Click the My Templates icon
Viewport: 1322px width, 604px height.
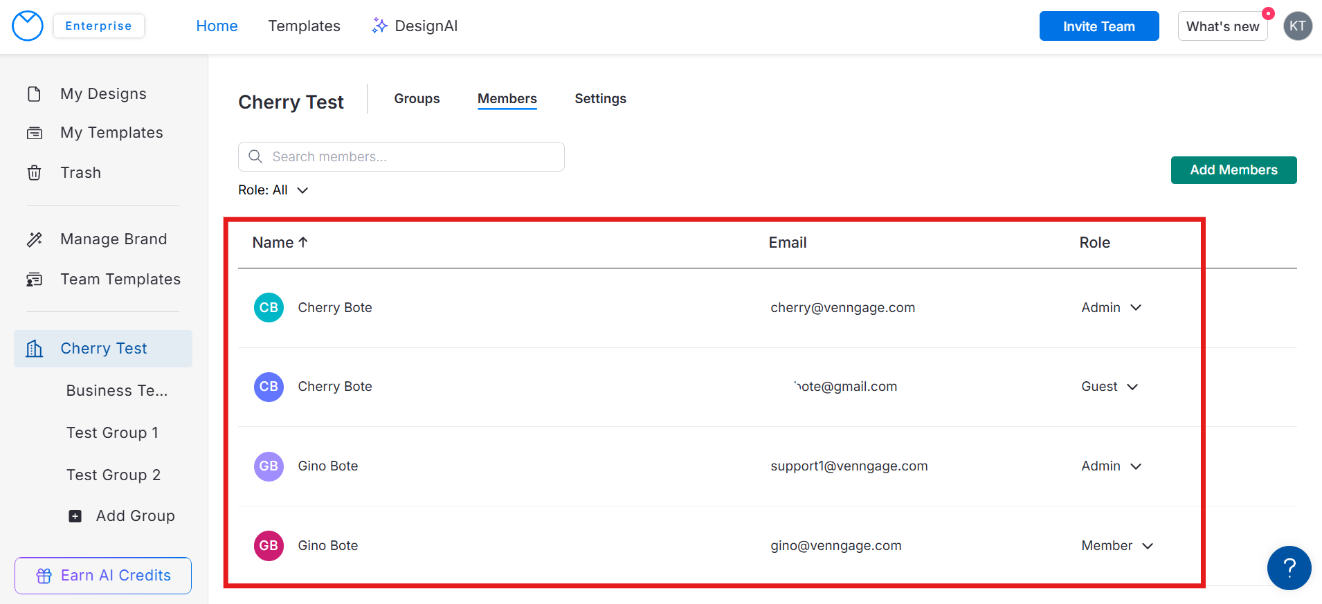pyautogui.click(x=34, y=133)
